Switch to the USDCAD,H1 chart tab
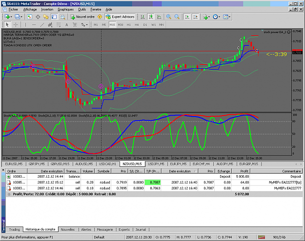The width and height of the screenshot is (305, 241). coord(107,164)
